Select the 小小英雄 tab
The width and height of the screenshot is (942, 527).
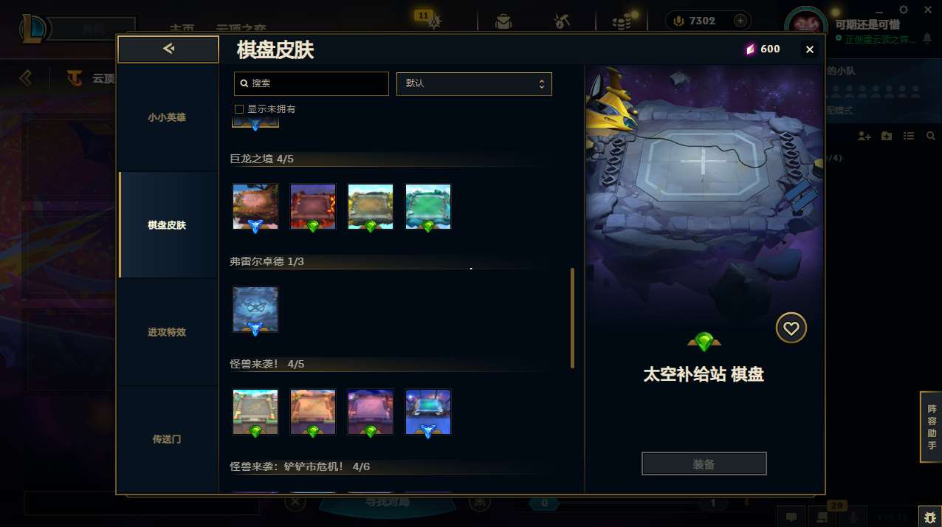[x=167, y=117]
